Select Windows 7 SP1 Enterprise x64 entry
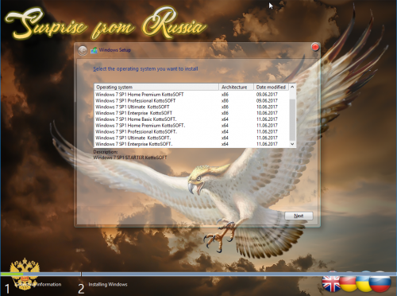Viewport: 397px width, 296px height. point(191,144)
